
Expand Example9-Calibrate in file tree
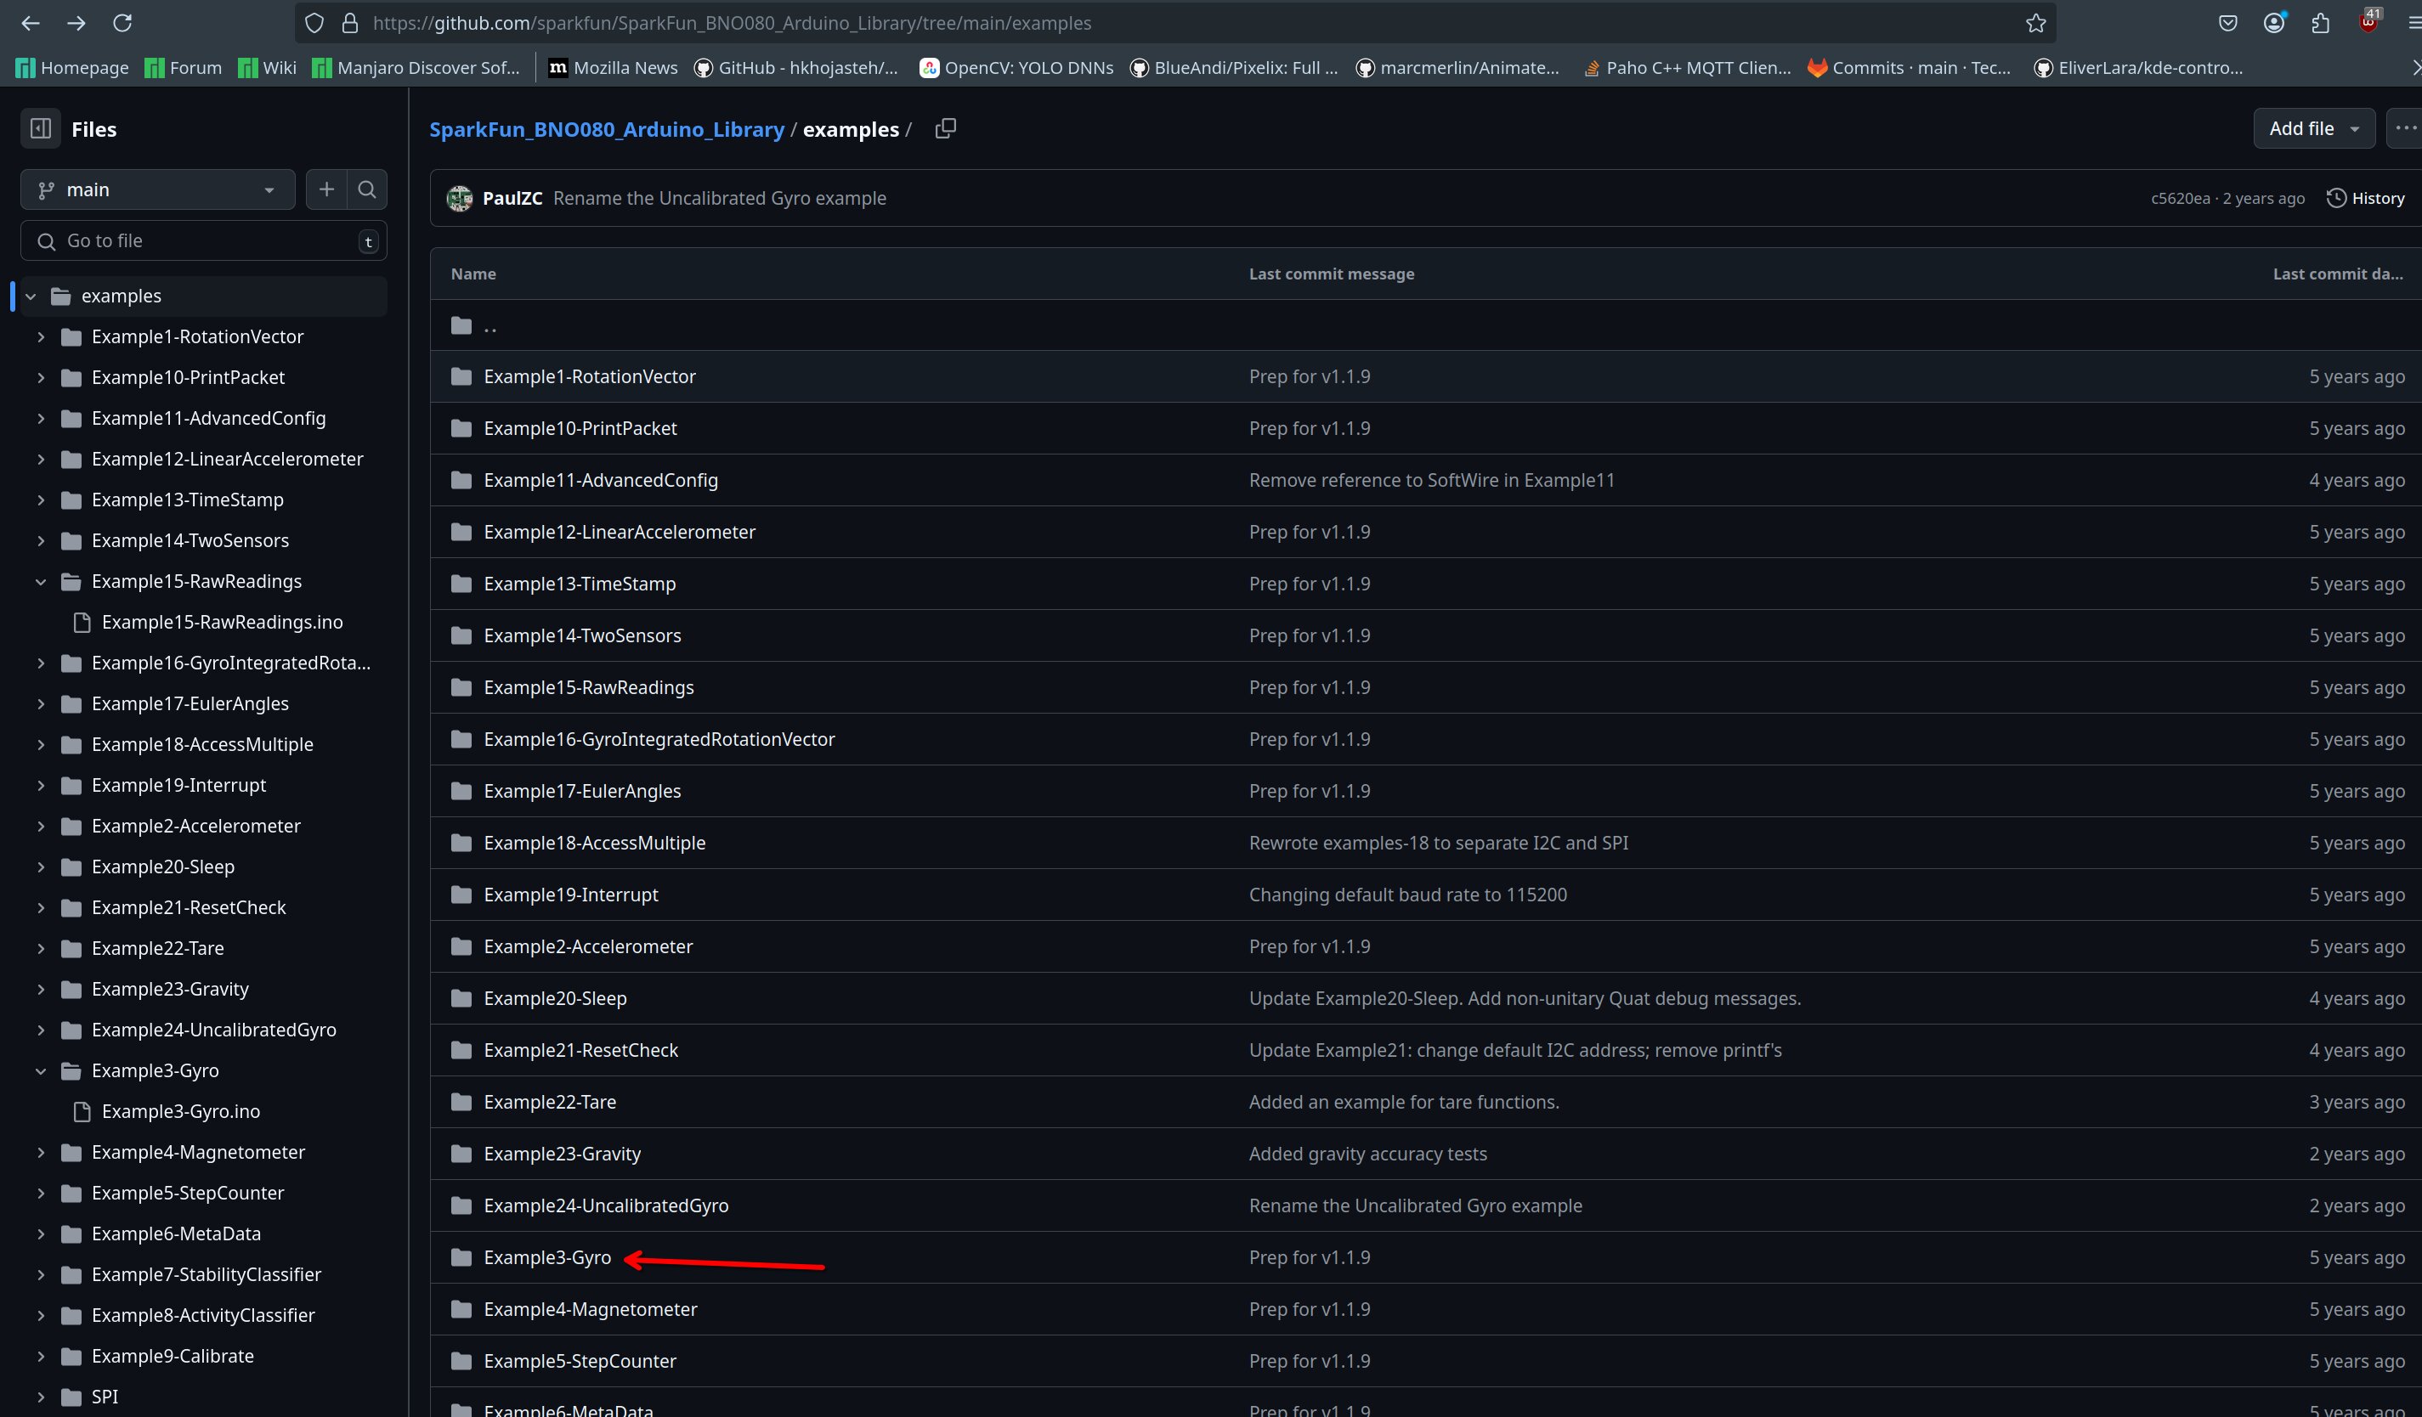coord(41,1356)
